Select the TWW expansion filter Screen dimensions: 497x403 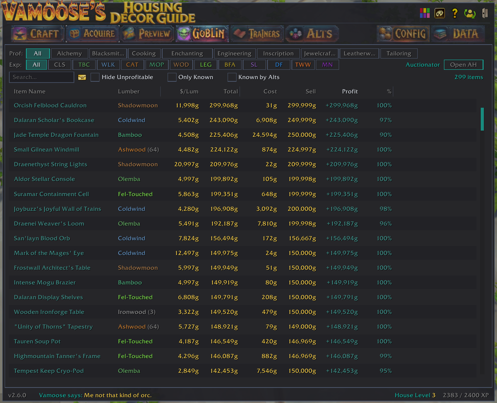pos(303,65)
